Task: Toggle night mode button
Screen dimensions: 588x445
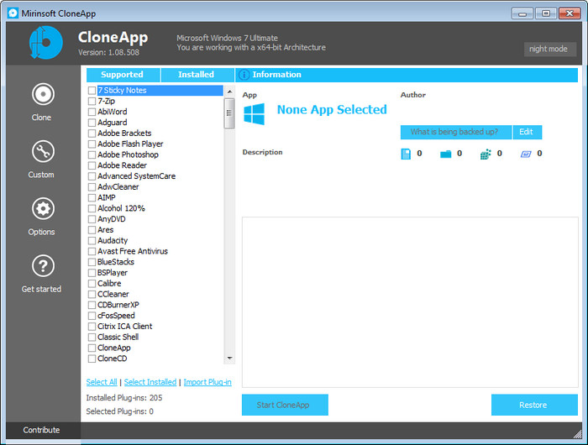Action: (549, 49)
